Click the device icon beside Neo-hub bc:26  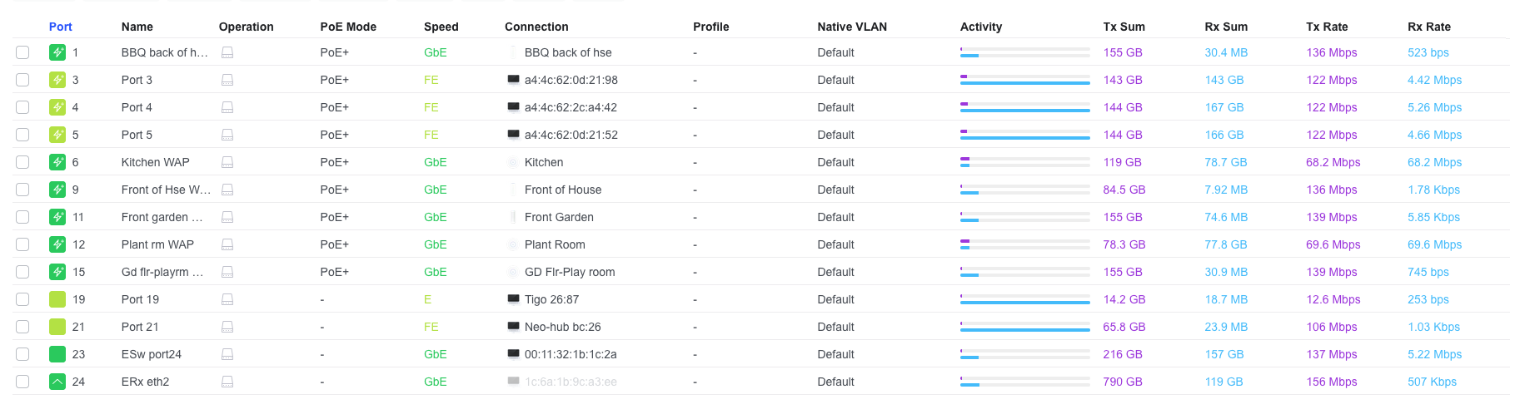pyautogui.click(x=514, y=327)
